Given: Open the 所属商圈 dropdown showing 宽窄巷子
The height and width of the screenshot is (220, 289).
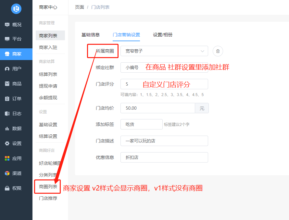Looking at the screenshot, I should coord(164,51).
